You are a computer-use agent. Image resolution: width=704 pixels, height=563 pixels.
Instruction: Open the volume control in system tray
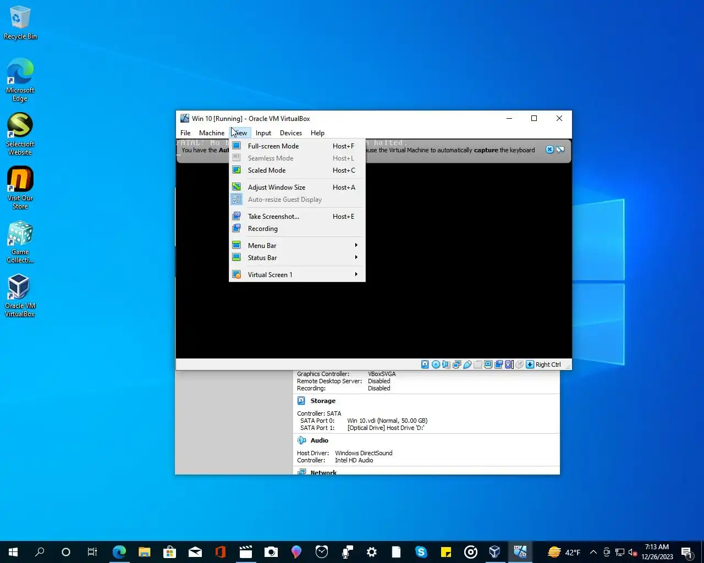coord(633,552)
